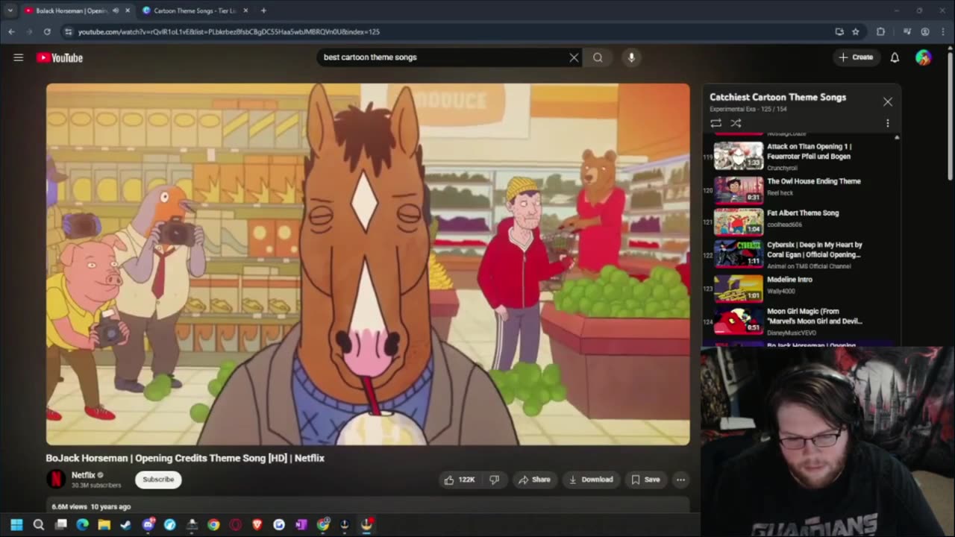Like the BoJack Horseman video
Screen dimensions: 955x537
click(460, 480)
